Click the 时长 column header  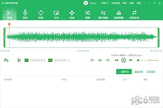tap(64, 80)
